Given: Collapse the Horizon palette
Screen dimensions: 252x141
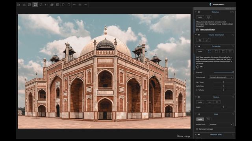Looking at the screenshot, I should tap(196, 97).
